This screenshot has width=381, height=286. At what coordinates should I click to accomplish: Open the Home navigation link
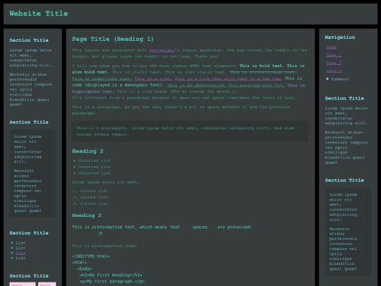tap(332, 47)
